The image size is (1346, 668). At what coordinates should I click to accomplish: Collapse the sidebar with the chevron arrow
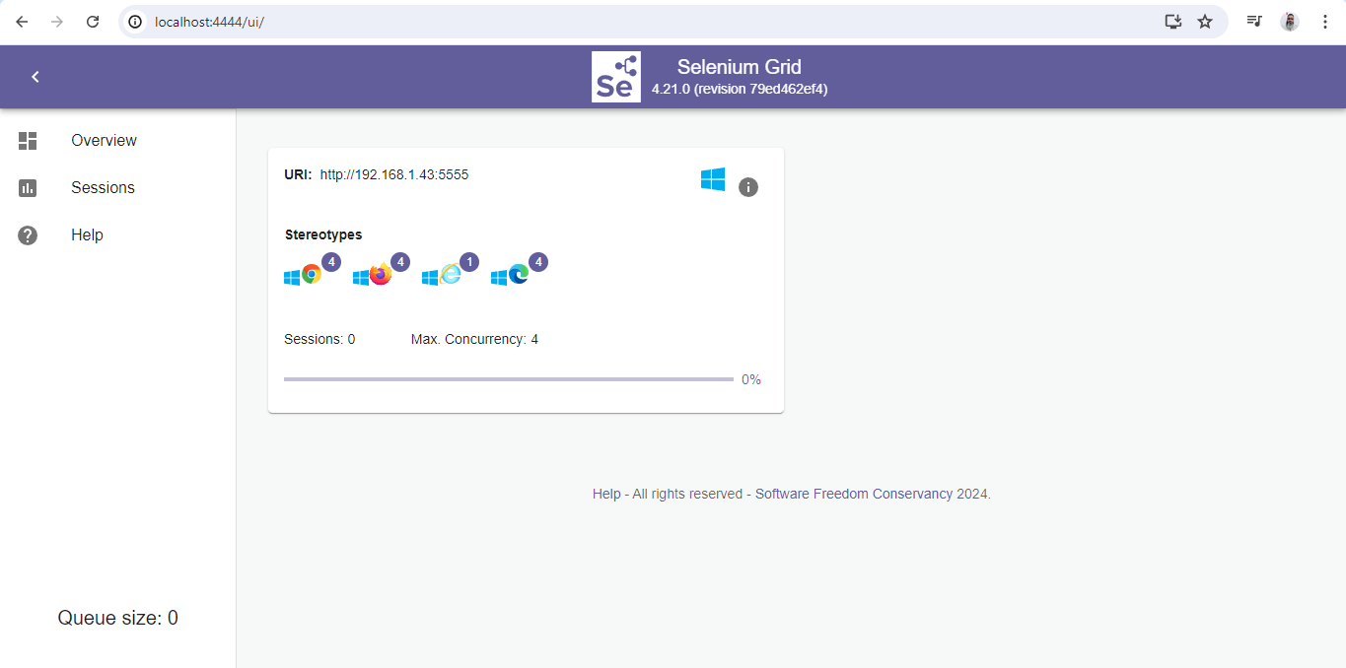(35, 77)
